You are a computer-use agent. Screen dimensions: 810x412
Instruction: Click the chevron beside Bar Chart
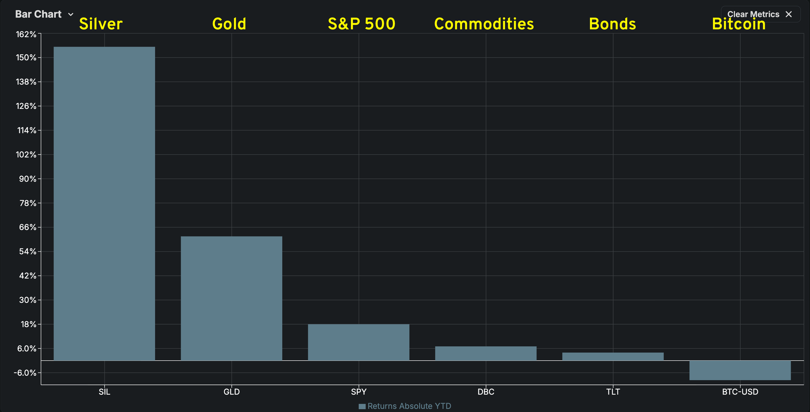pos(71,15)
